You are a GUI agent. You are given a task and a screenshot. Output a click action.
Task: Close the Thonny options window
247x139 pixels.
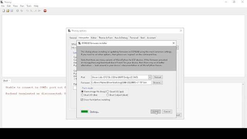[x=181, y=31]
